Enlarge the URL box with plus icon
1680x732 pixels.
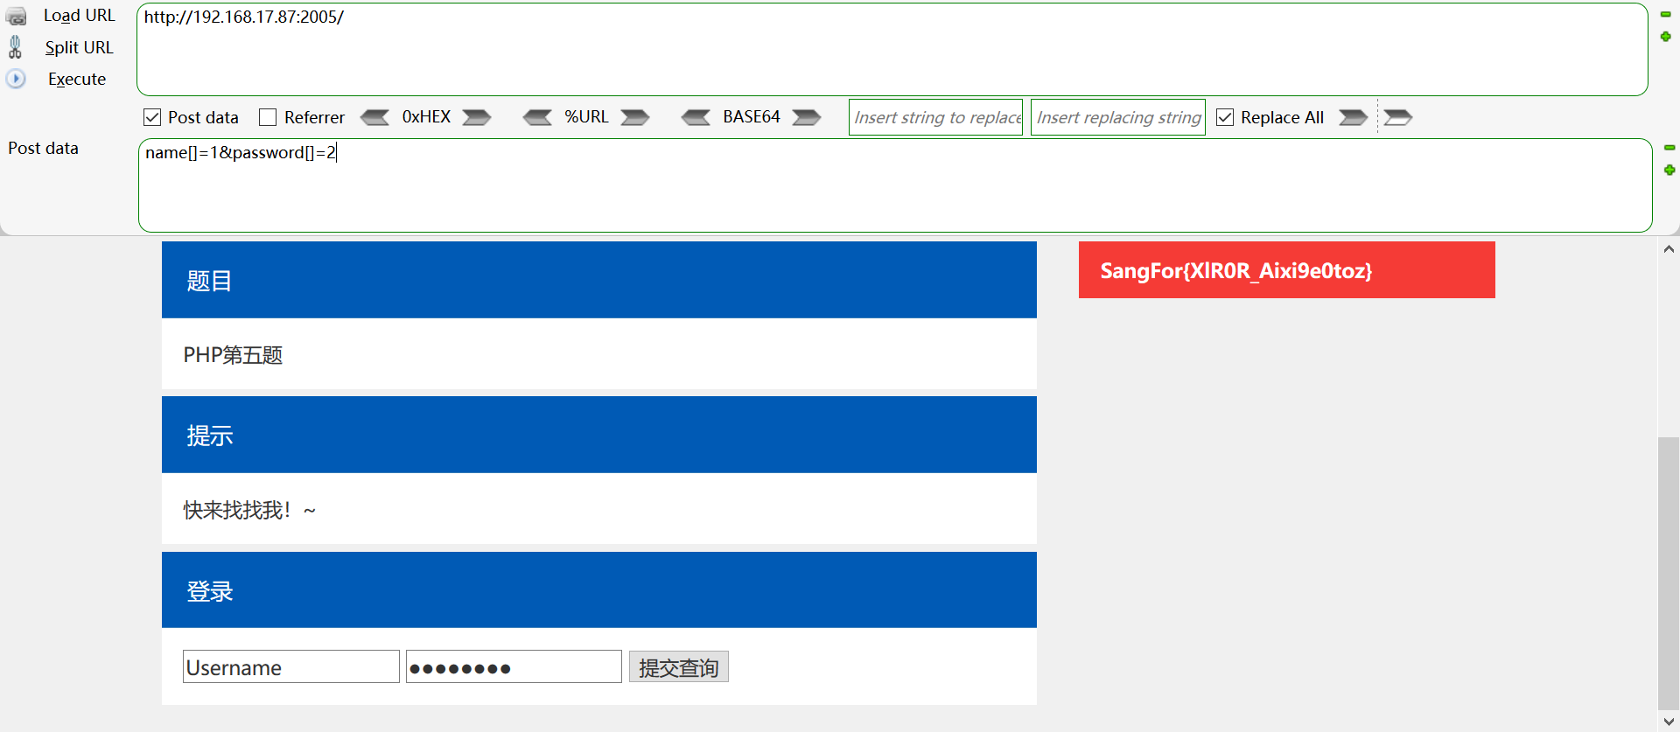[x=1666, y=37]
